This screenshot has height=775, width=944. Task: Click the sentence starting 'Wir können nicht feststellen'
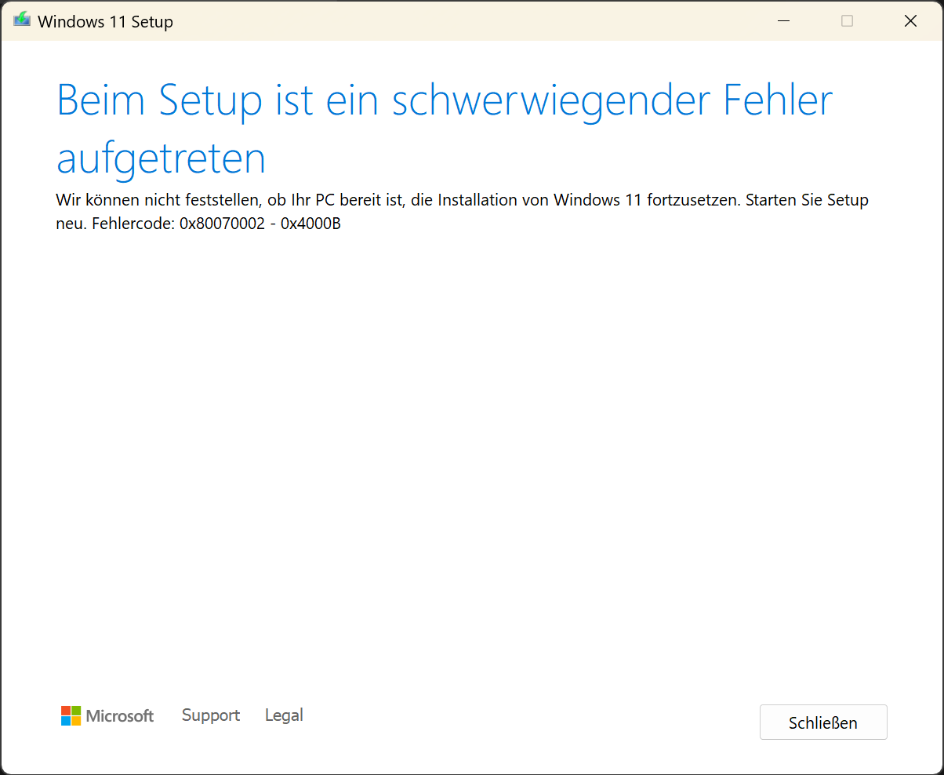click(x=463, y=212)
